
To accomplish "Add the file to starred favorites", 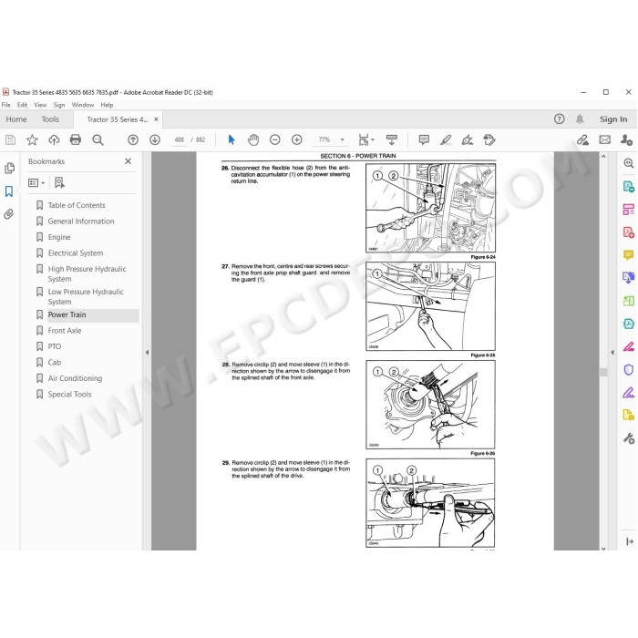I will pyautogui.click(x=32, y=140).
